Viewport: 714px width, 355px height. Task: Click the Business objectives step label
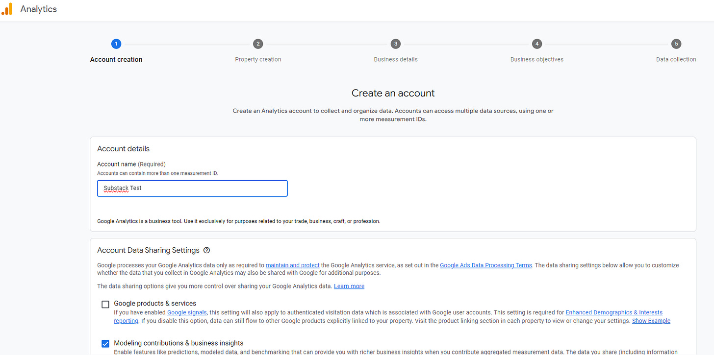537,59
